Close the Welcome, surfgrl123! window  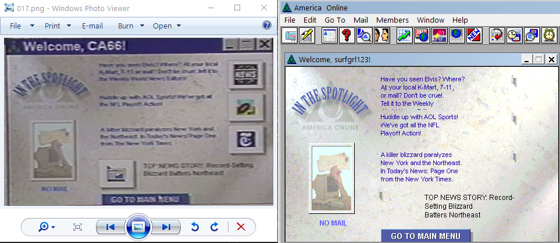tap(552, 60)
